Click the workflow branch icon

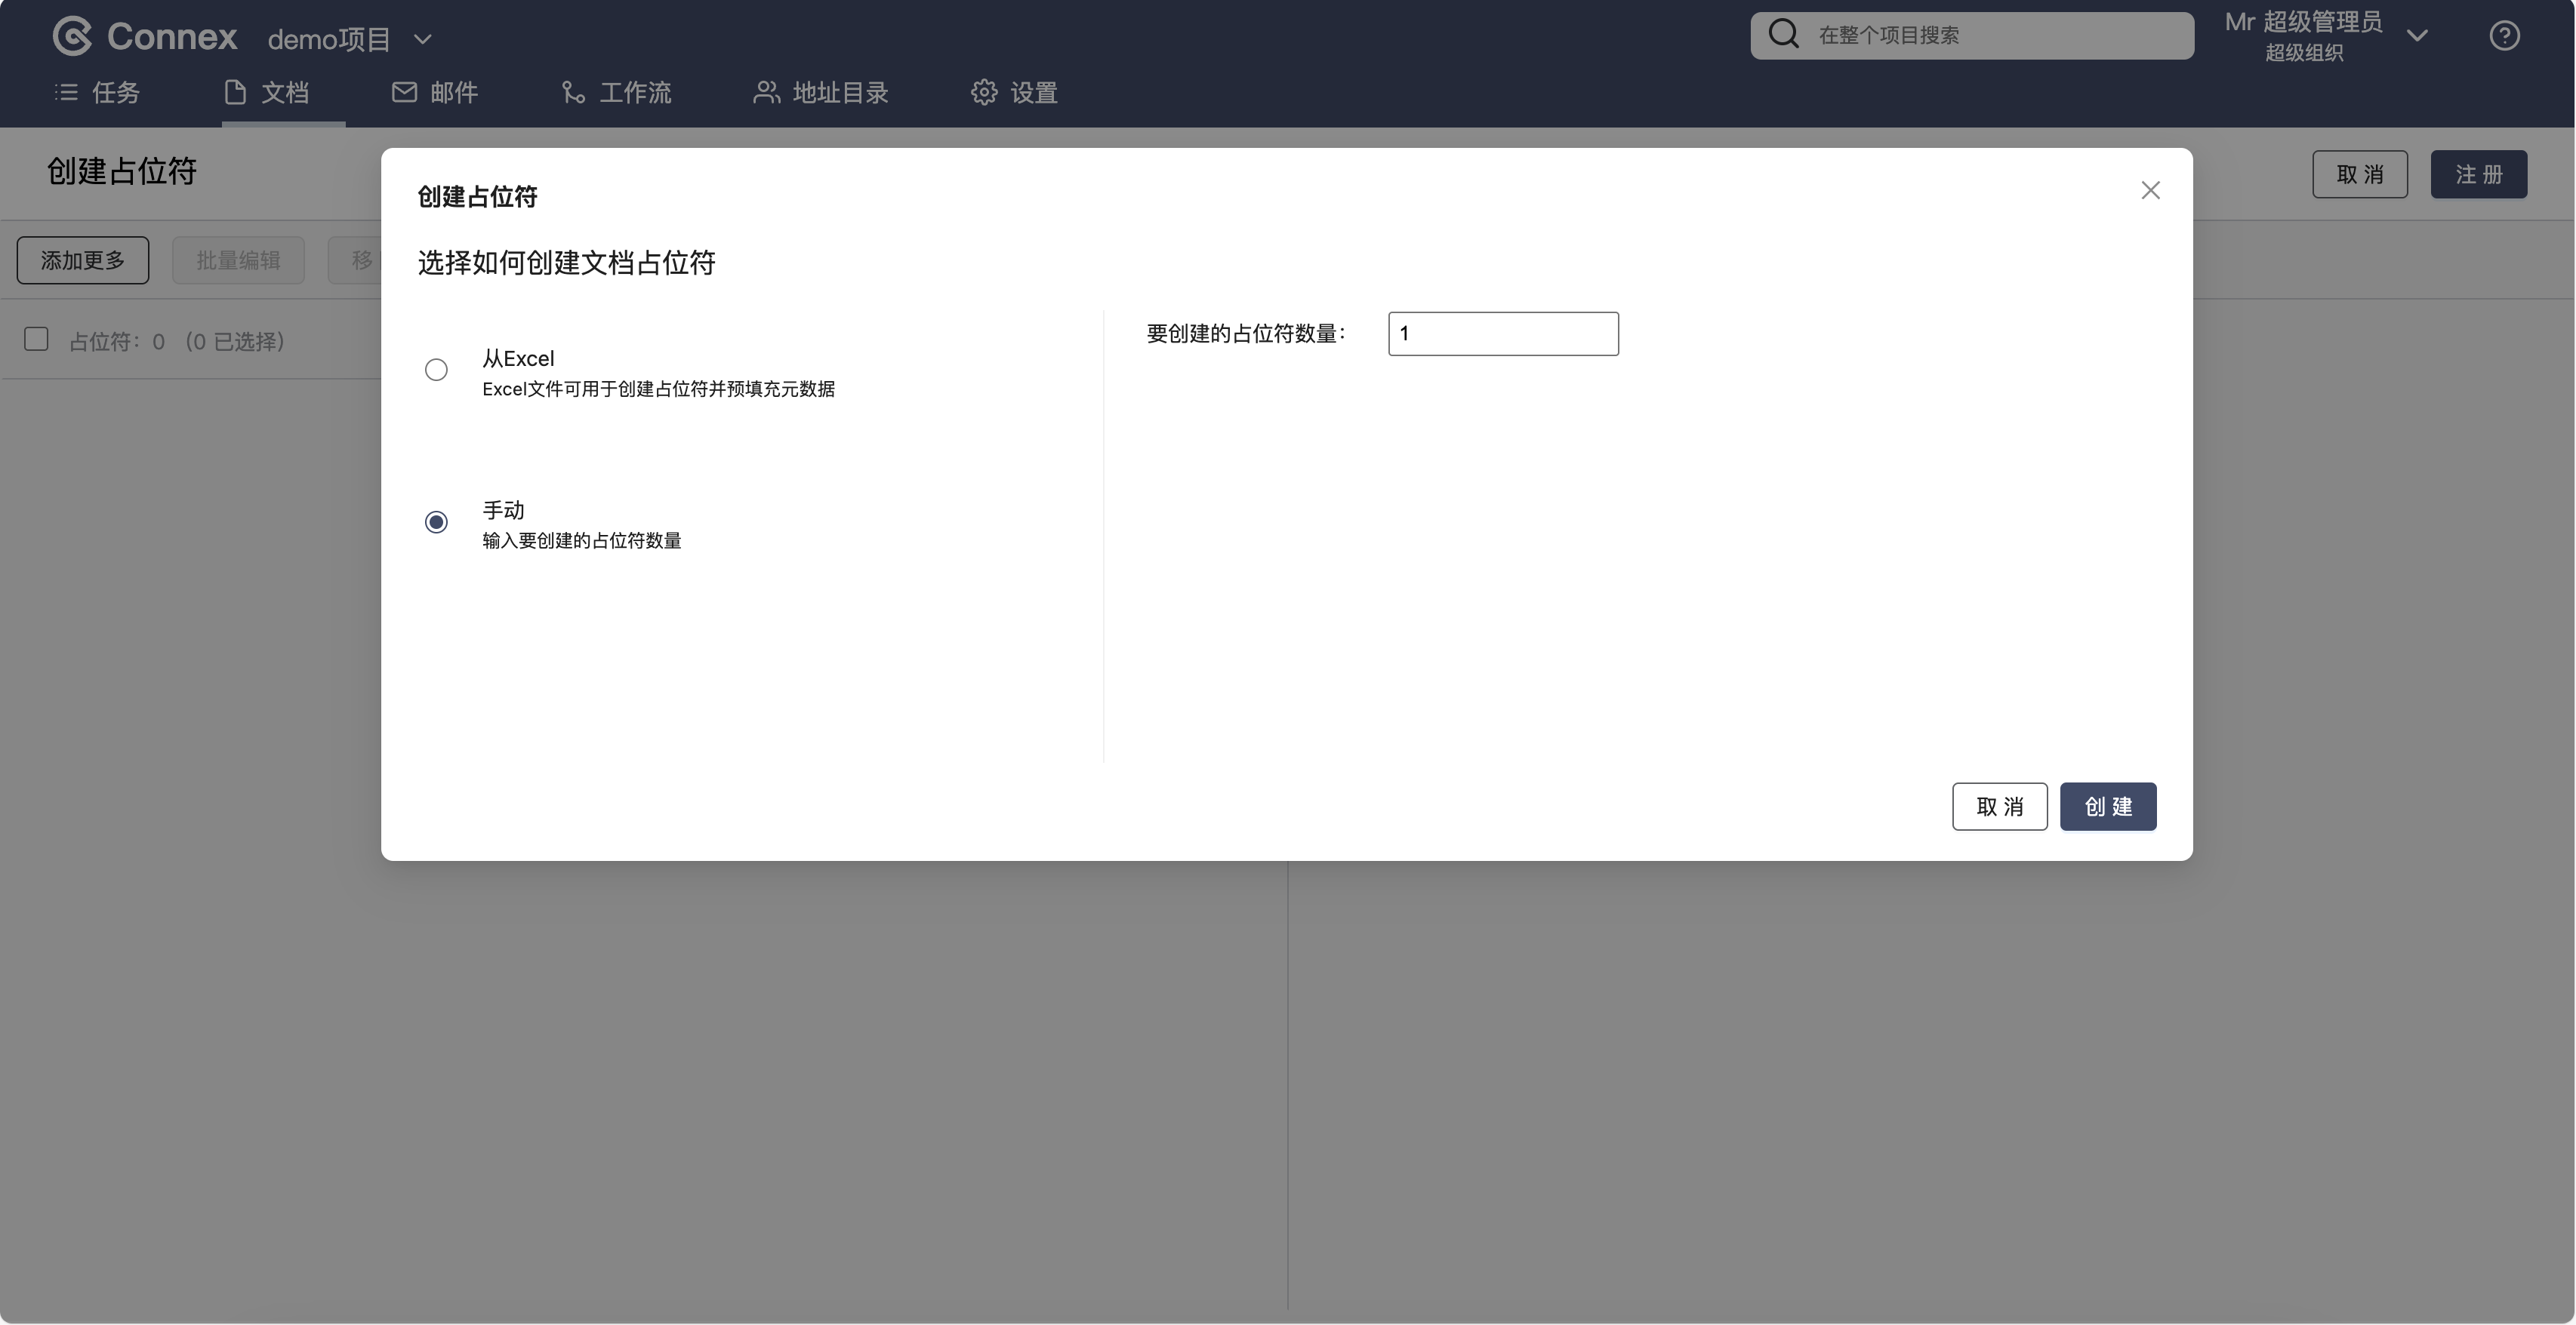(x=573, y=93)
